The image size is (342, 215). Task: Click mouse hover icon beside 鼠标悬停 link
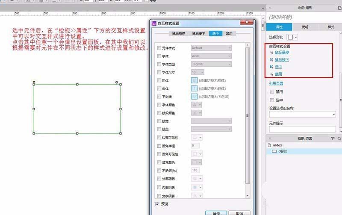pos(271,52)
